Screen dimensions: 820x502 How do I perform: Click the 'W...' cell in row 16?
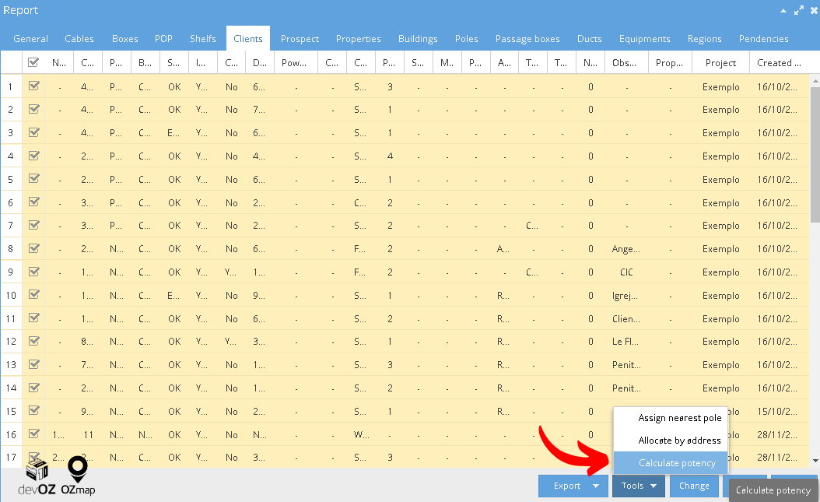(360, 434)
